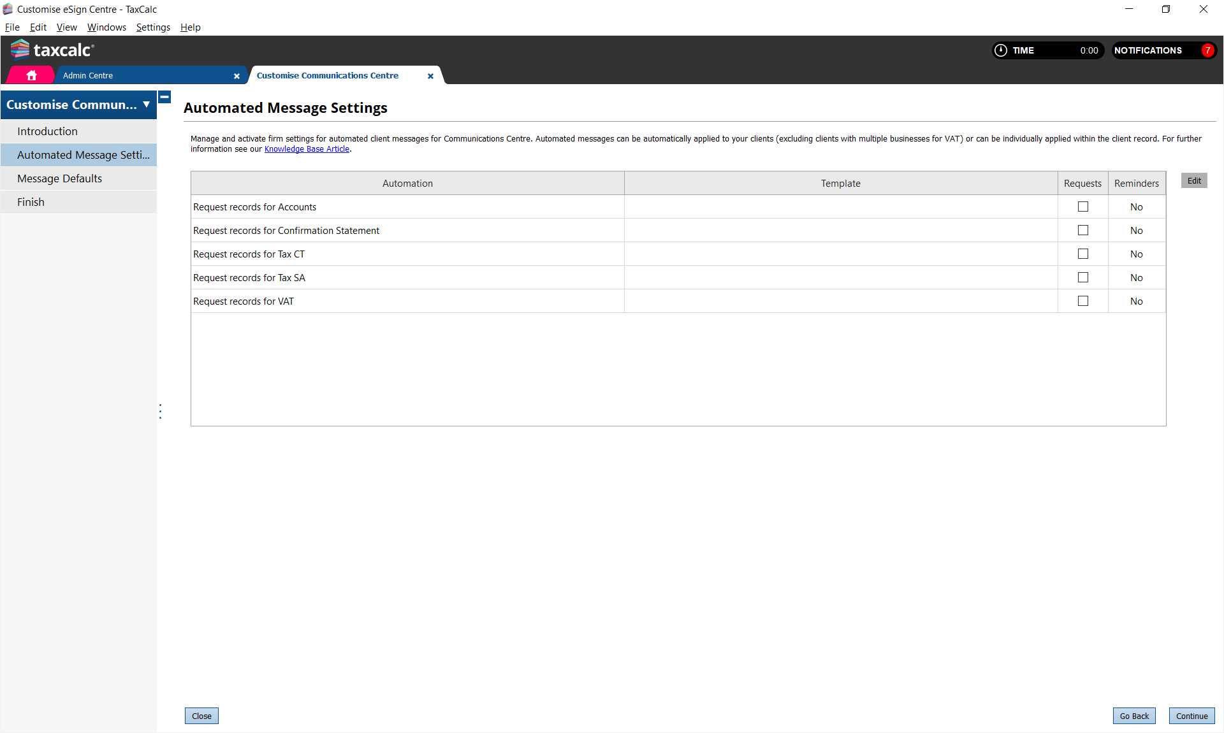Open the Knowledge Base Article link

coord(307,149)
